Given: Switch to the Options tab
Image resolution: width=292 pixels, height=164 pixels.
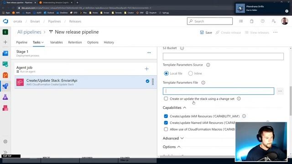Looking at the screenshot, I should point(93,42).
